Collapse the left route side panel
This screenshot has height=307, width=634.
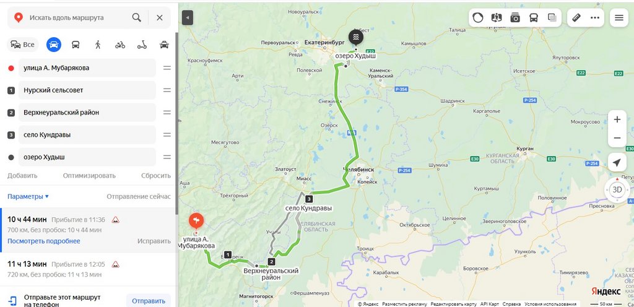187,18
